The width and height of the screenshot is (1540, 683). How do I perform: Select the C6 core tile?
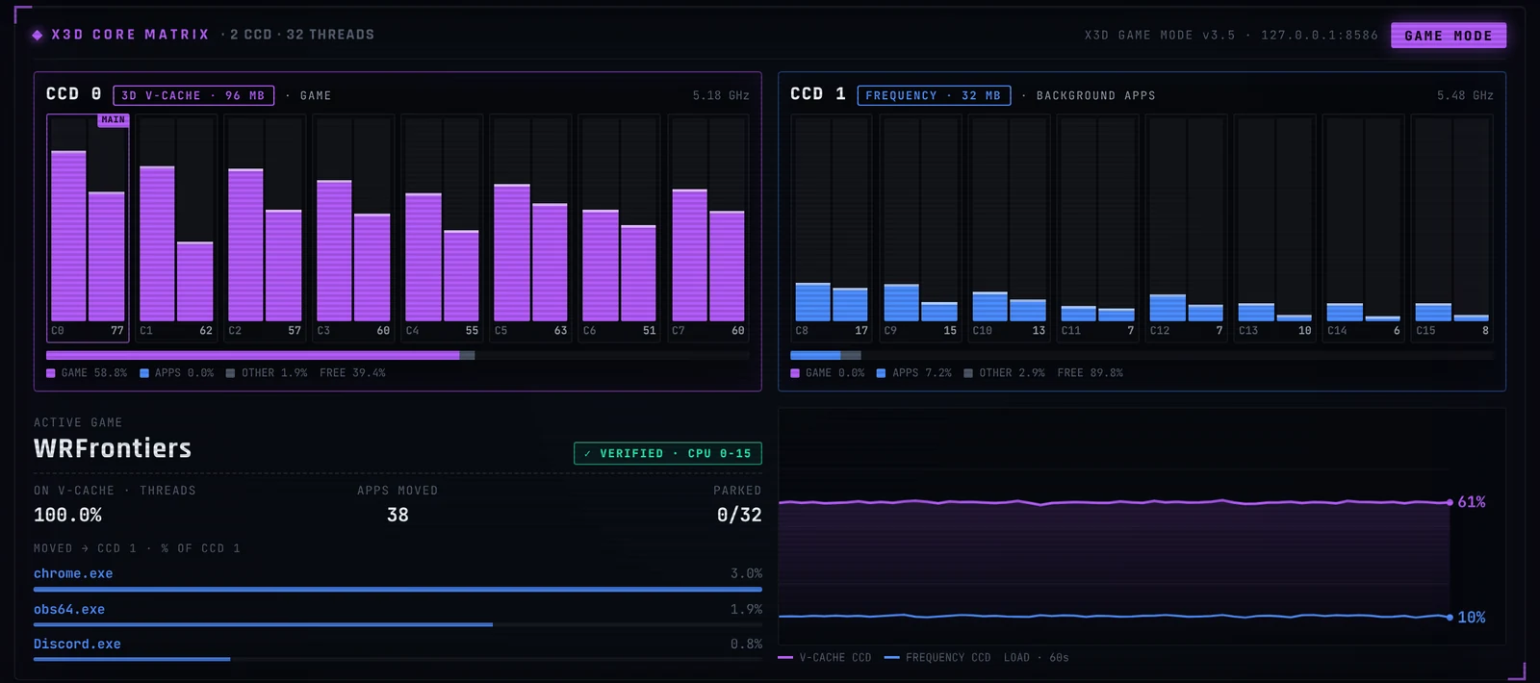(619, 228)
